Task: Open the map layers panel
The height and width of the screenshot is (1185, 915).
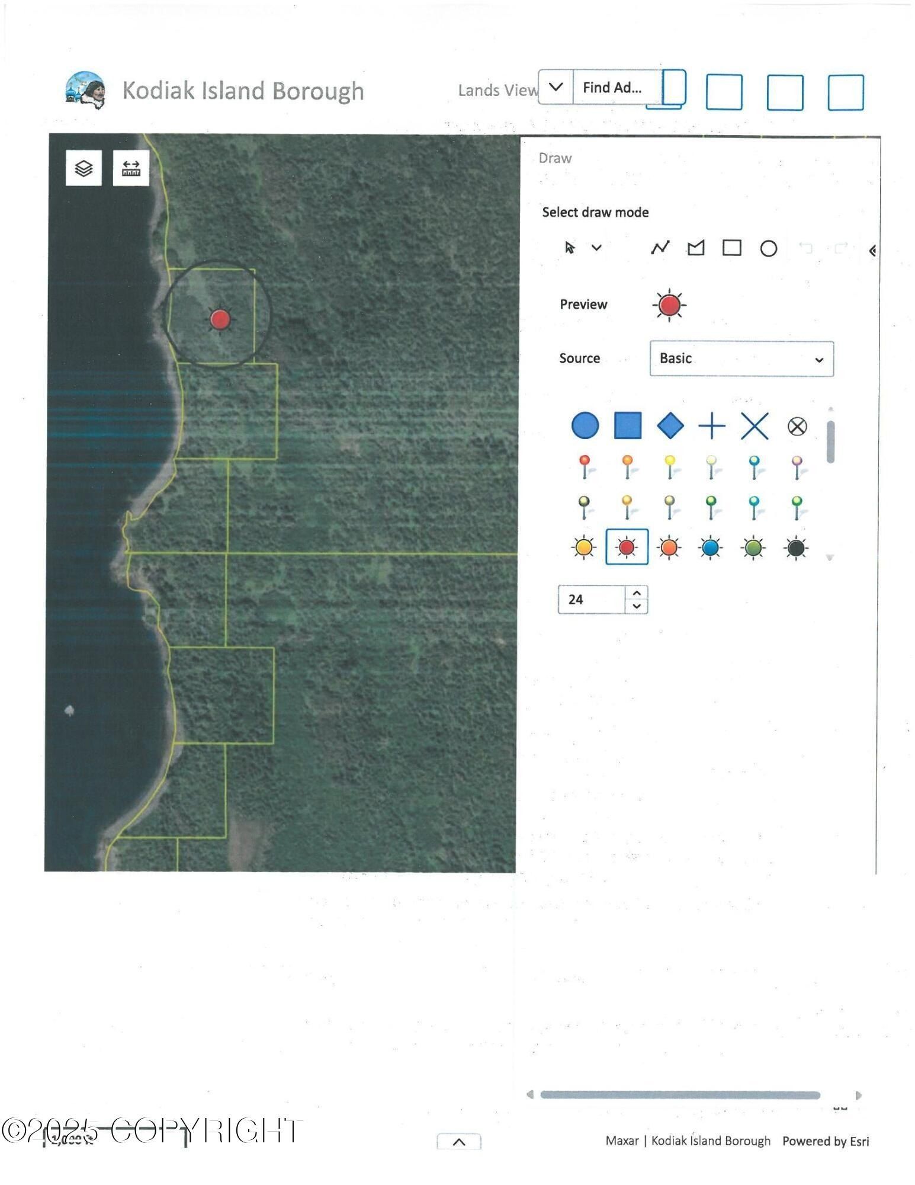Action: [84, 168]
